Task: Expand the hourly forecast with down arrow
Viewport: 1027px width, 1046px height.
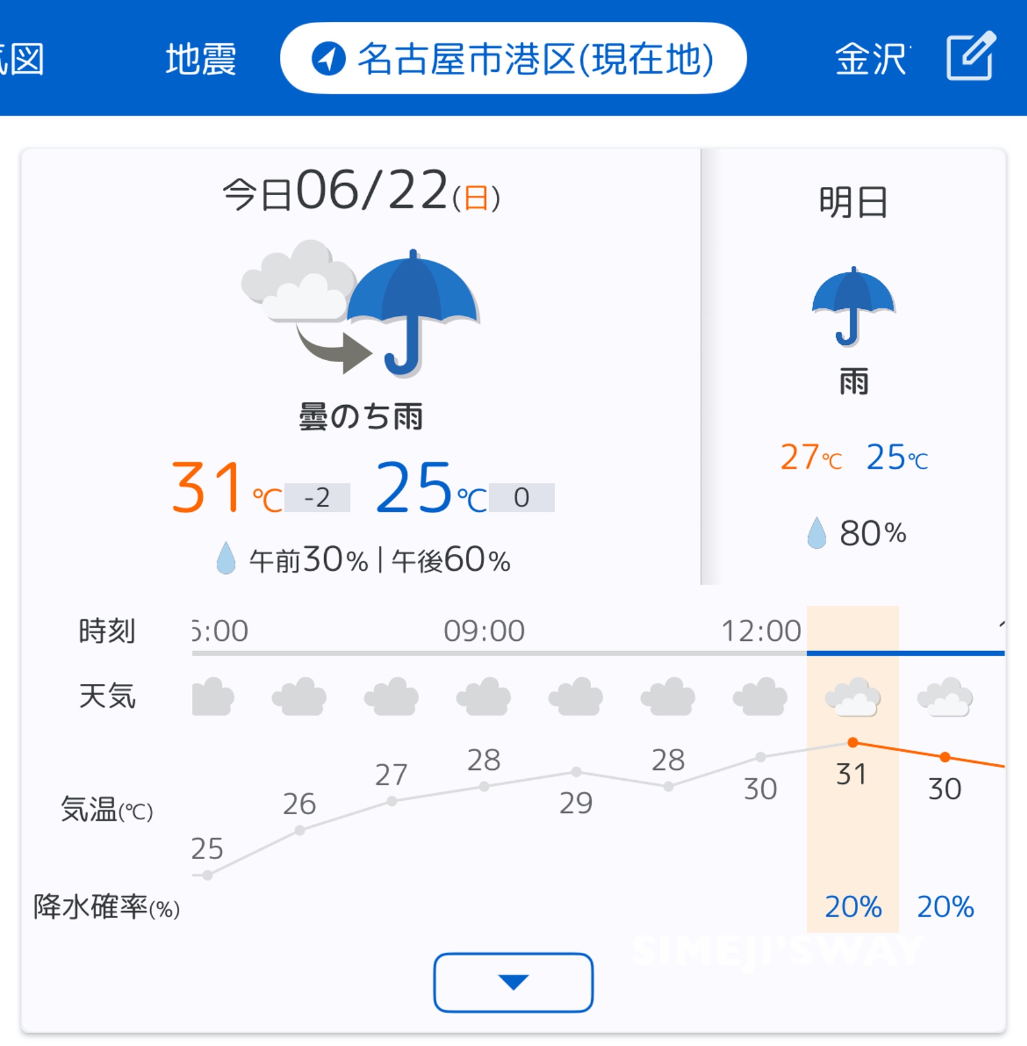Action: point(513,982)
